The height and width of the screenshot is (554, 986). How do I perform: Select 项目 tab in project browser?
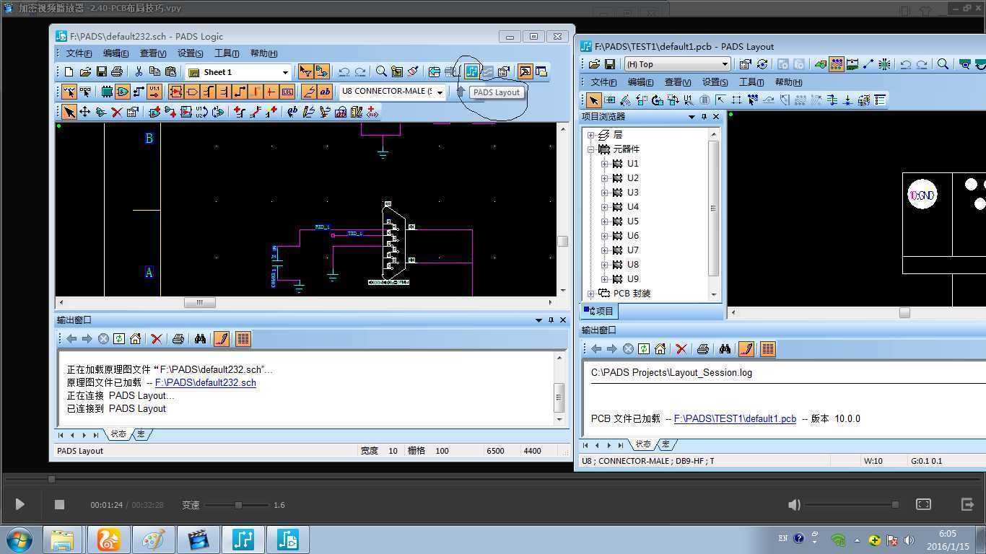point(598,311)
